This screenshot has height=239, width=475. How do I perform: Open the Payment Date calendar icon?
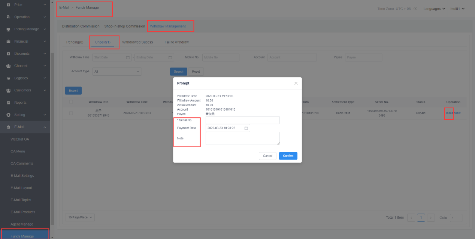246,128
